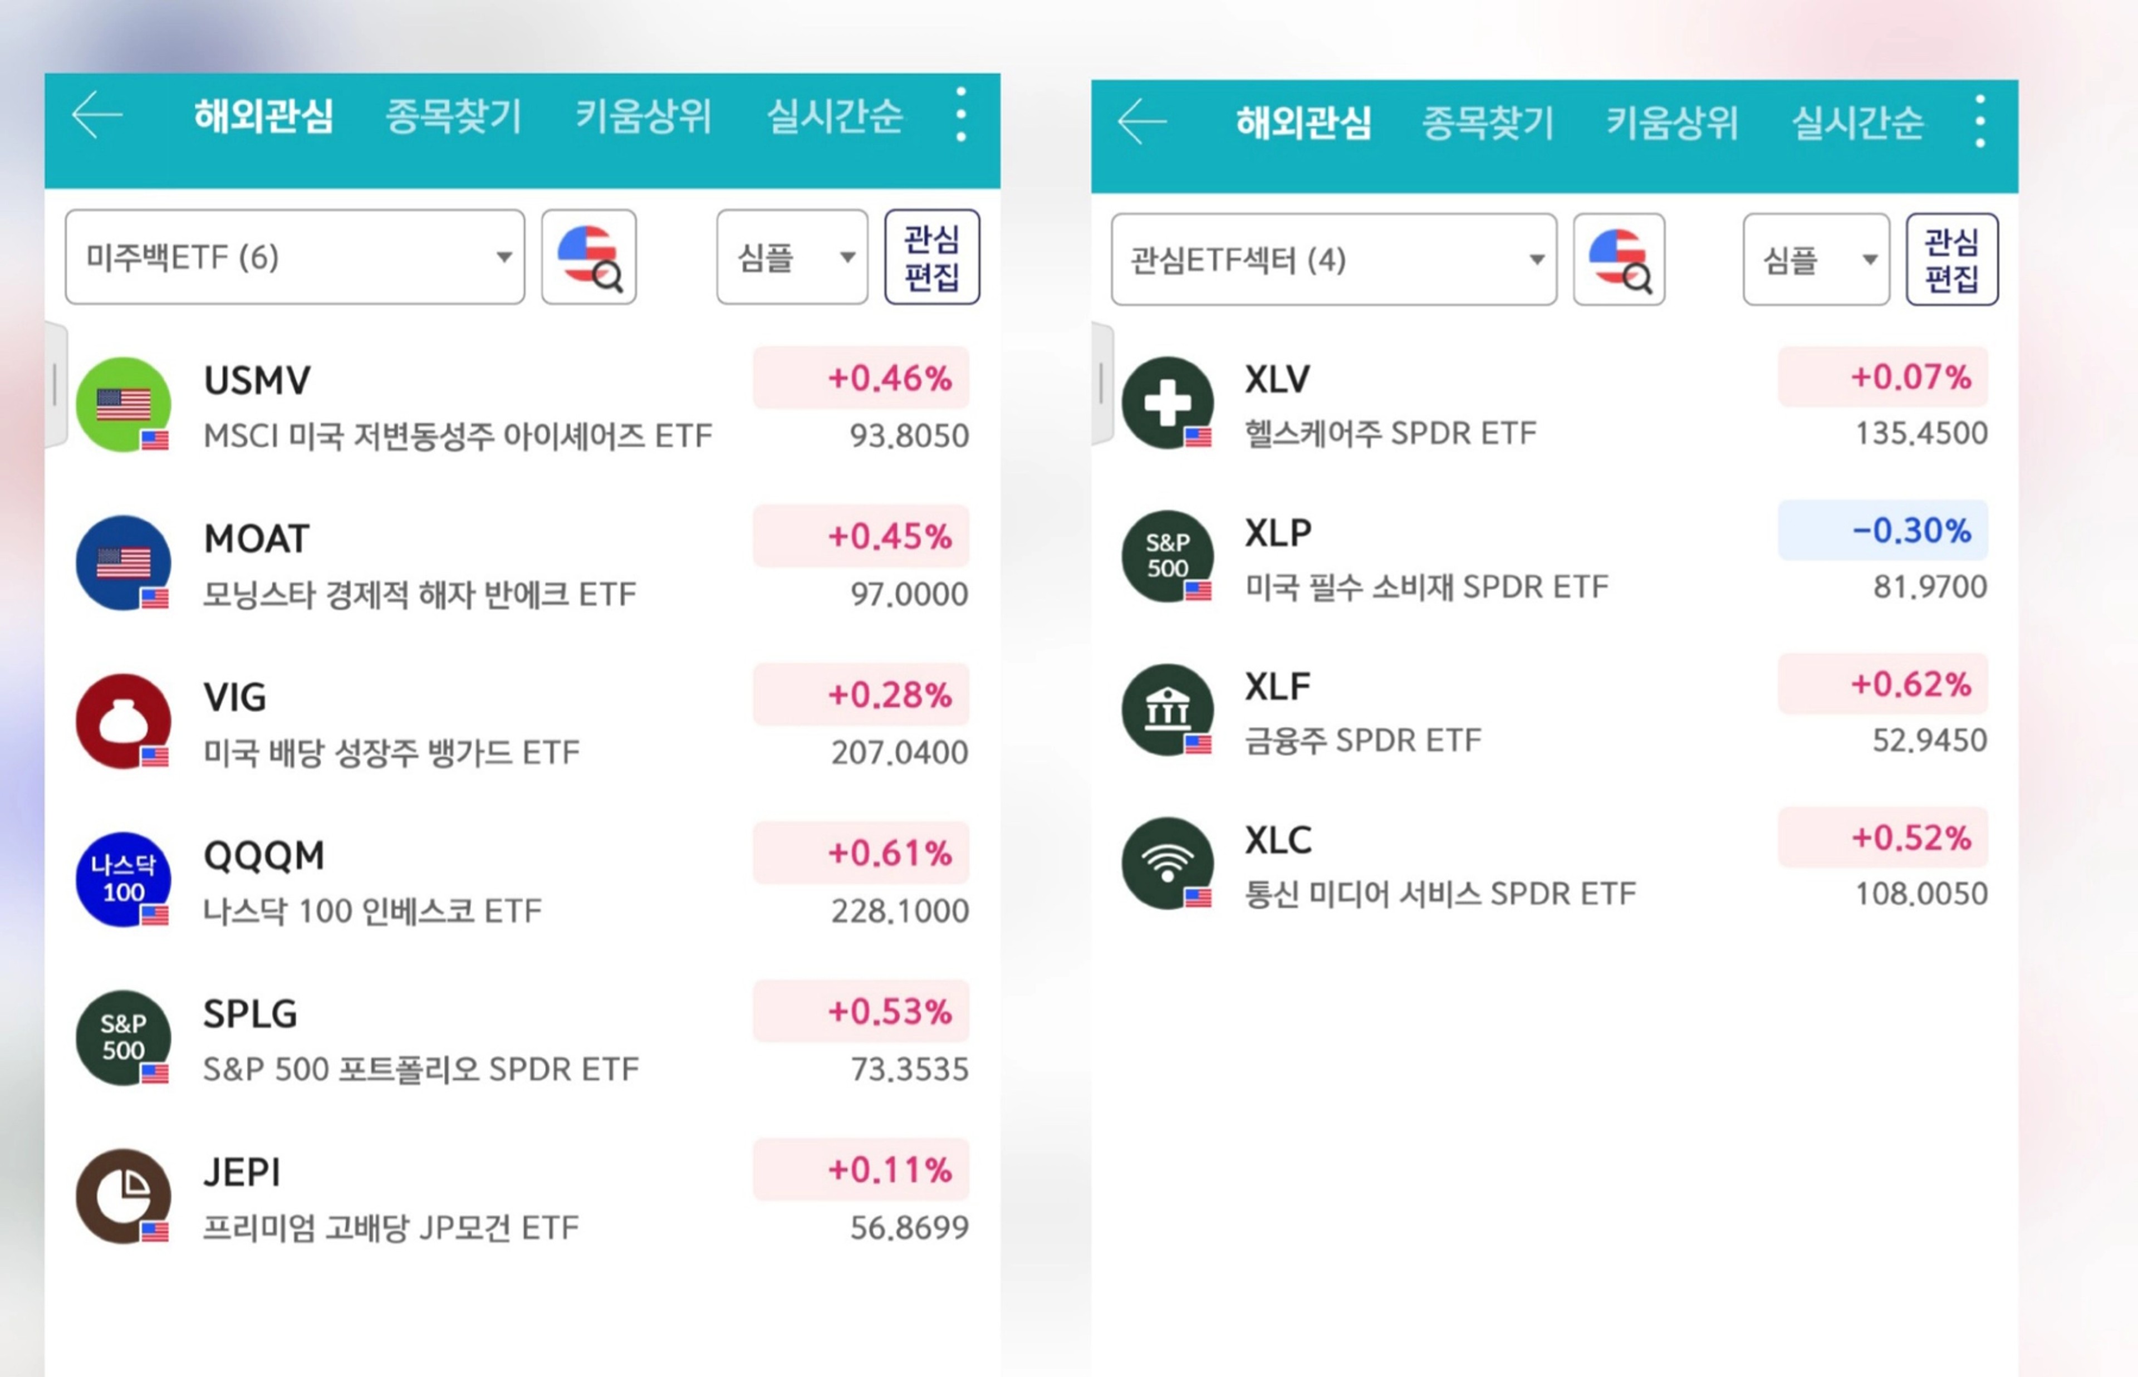The image size is (2138, 1377).
Task: Tap the JEPI brown pie chart icon
Action: click(x=124, y=1197)
